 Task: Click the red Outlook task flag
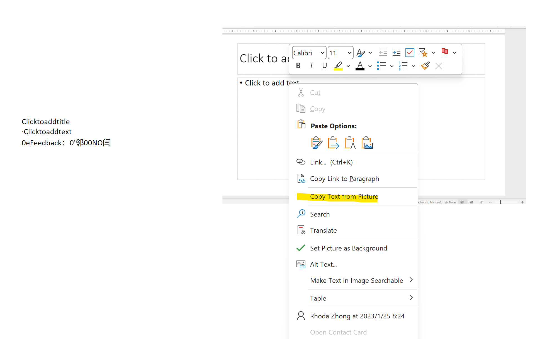coord(445,53)
